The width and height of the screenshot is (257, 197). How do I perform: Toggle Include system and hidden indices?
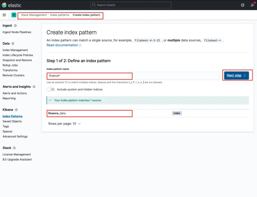point(51,89)
